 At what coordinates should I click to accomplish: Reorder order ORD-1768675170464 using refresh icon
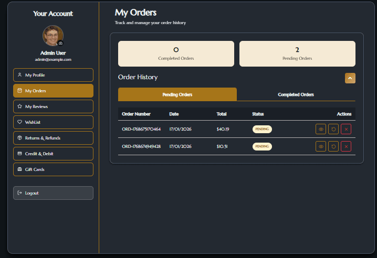333,129
